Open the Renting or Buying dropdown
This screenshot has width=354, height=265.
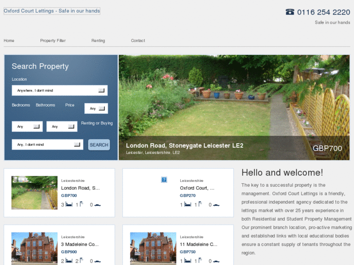pos(47,144)
